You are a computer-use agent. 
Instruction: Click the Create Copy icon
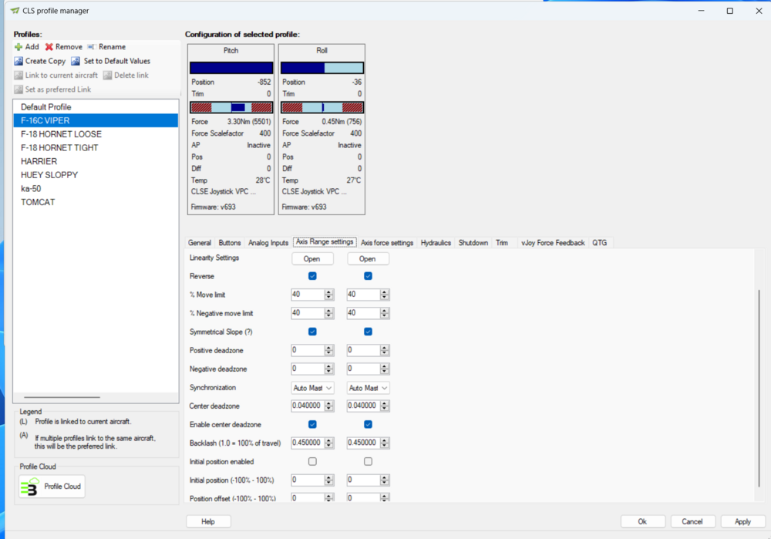tap(19, 61)
